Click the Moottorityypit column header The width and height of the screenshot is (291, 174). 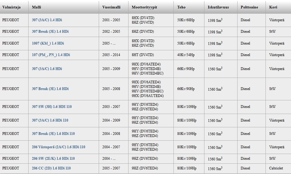point(144,7)
